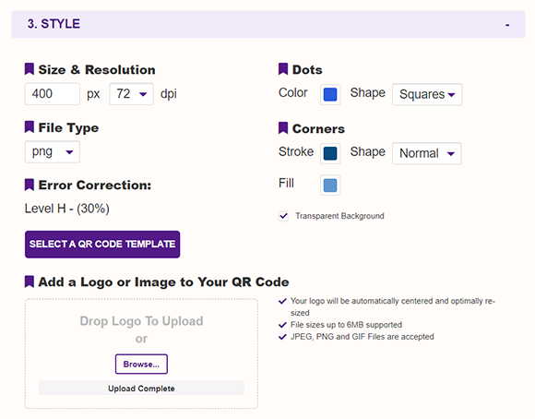535x419 pixels.
Task: Click the minus icon in STYLE header
Action: point(507,25)
